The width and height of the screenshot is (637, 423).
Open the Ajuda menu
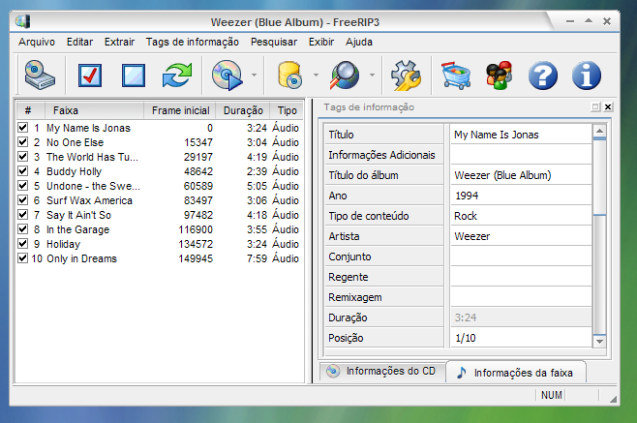[x=359, y=42]
